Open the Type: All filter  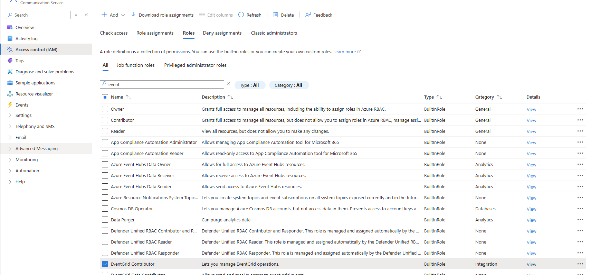coord(250,85)
